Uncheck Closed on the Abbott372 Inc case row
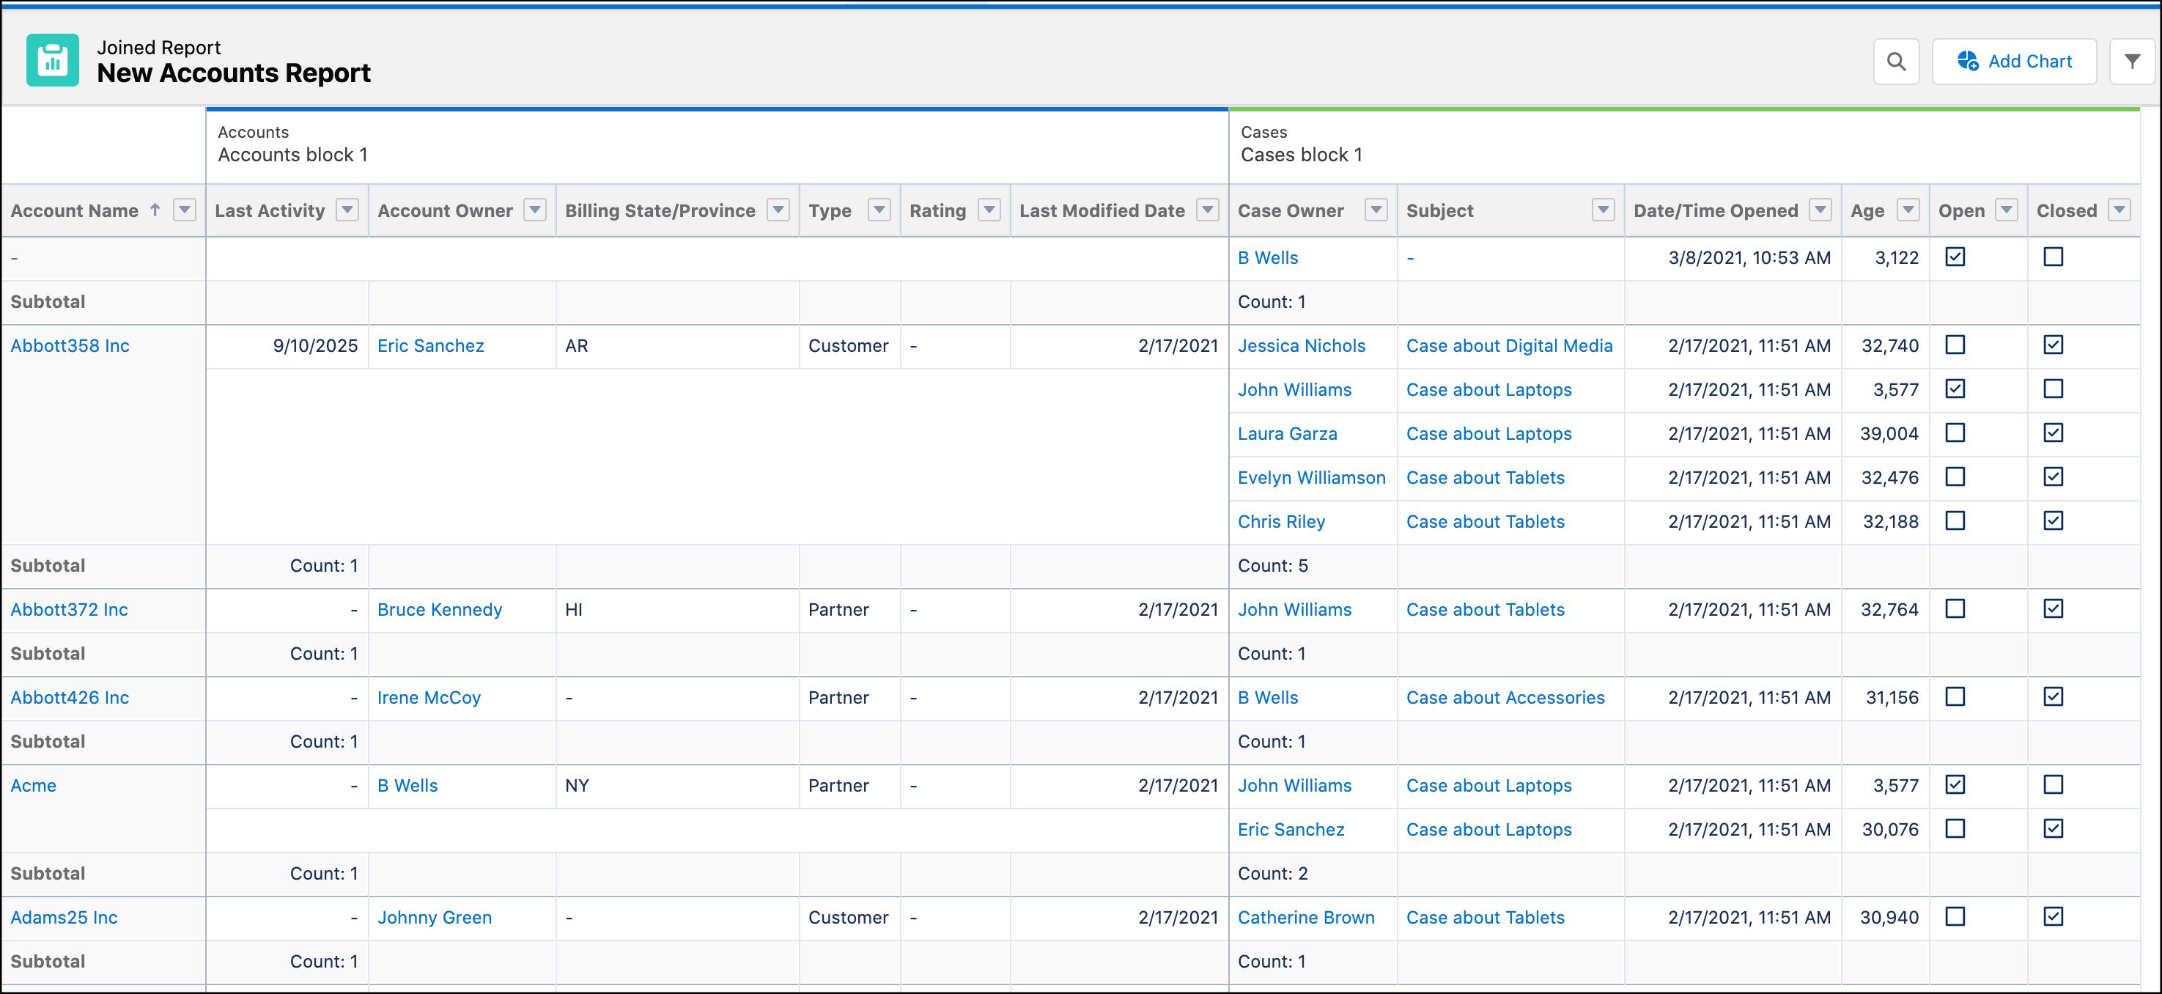 click(2053, 608)
